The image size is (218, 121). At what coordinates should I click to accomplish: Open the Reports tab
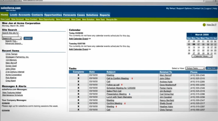click(x=105, y=15)
